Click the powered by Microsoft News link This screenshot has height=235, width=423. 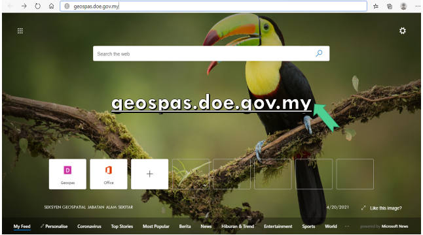point(384,227)
